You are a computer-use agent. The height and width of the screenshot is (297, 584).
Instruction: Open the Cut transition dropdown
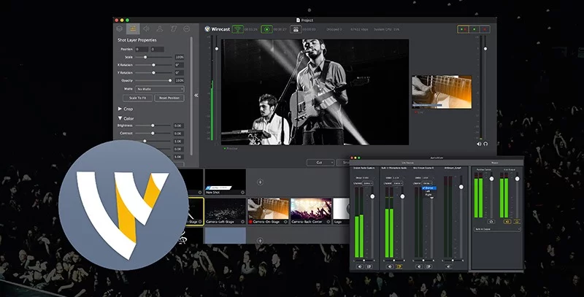pyautogui.click(x=320, y=163)
